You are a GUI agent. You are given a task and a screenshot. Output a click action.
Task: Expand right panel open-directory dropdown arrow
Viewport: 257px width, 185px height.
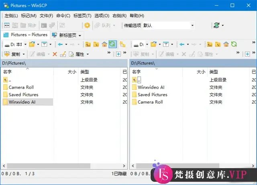(160, 44)
